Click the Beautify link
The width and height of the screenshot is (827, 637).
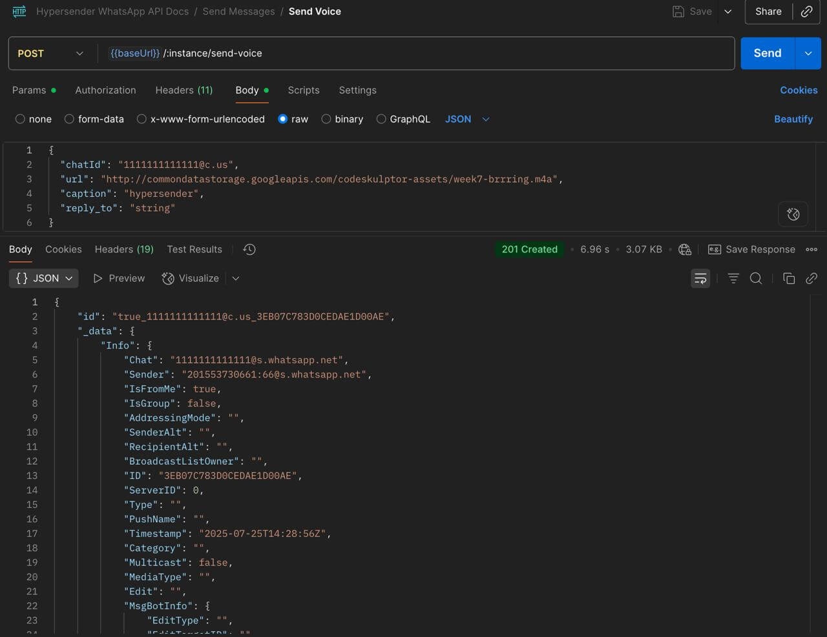[793, 119]
